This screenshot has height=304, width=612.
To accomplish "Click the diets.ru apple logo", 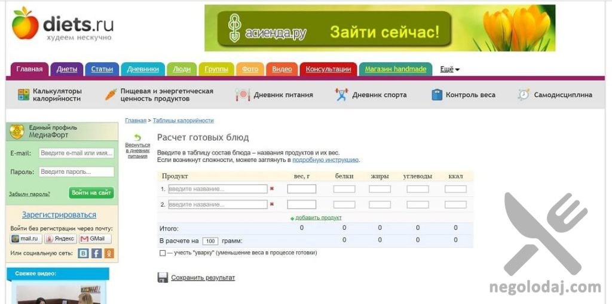I will click(x=25, y=23).
